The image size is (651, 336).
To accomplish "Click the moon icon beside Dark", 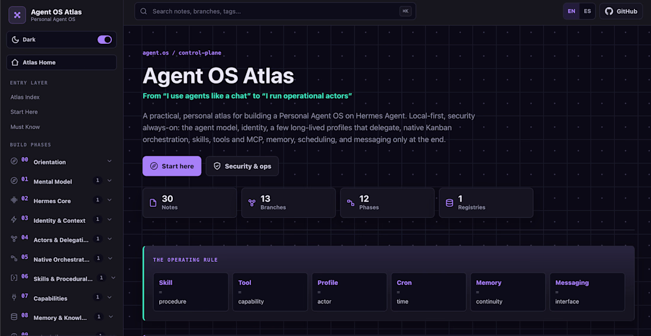I will (15, 40).
